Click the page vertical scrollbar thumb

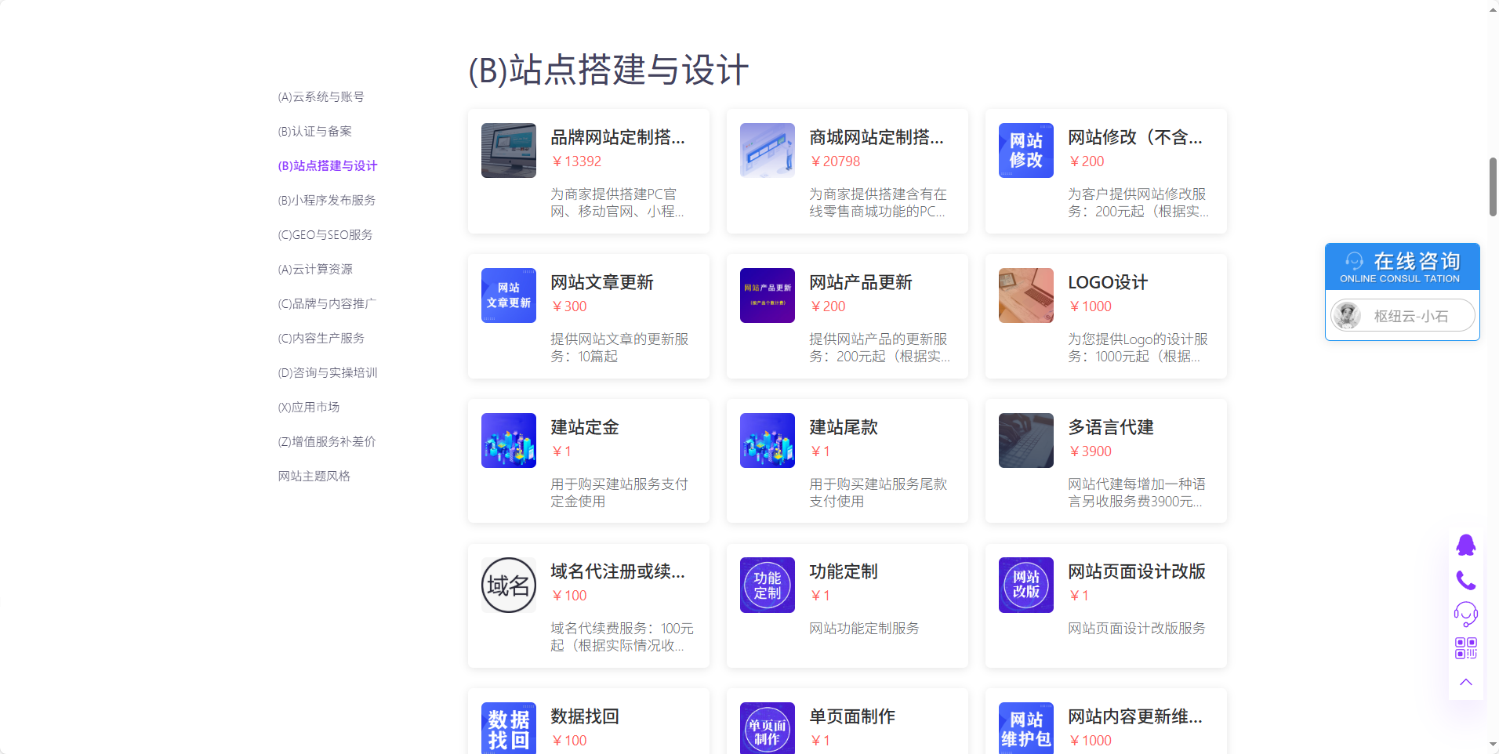pos(1493,187)
